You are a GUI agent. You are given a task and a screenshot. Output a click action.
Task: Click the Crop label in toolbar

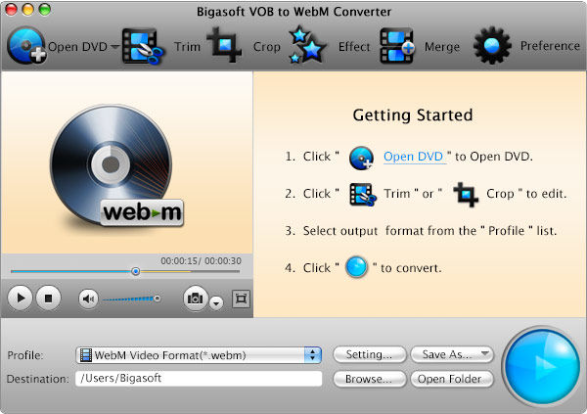coord(266,47)
